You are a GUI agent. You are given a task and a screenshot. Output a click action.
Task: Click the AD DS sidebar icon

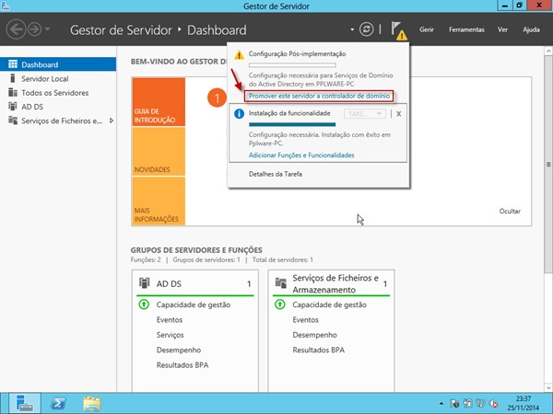tap(13, 107)
